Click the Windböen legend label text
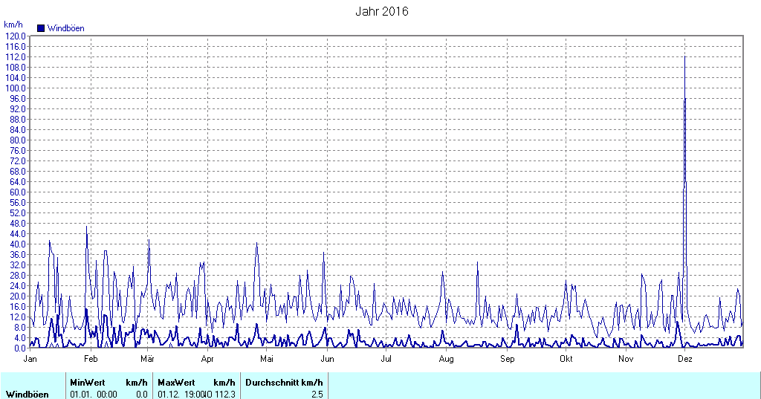 tap(65, 28)
